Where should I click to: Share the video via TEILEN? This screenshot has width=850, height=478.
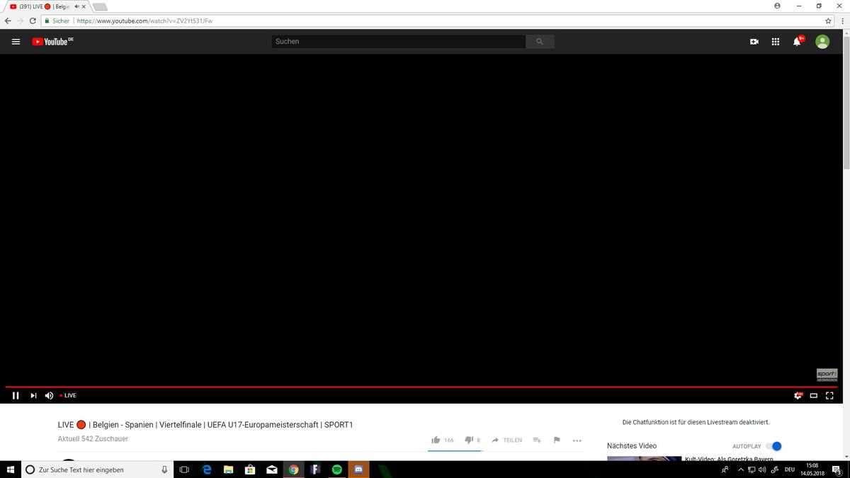click(x=506, y=440)
